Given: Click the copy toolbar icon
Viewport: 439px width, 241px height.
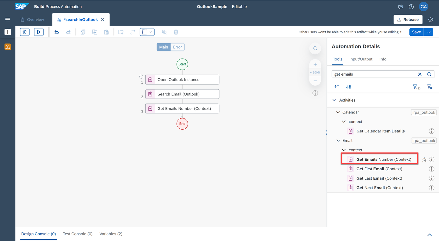Looking at the screenshot, I should pos(83,32).
